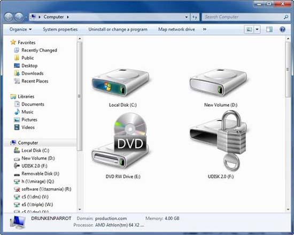
Task: Click the Removable Disk (J:) icon in the tree
Action: pyautogui.click(x=17, y=175)
